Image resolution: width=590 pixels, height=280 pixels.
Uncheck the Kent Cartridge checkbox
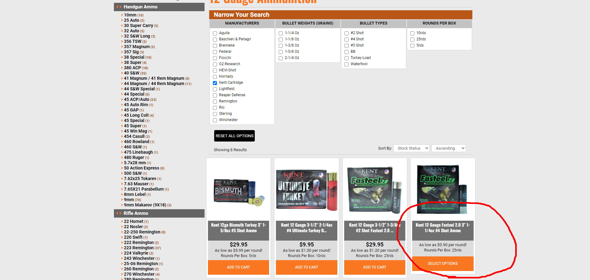[x=215, y=83]
